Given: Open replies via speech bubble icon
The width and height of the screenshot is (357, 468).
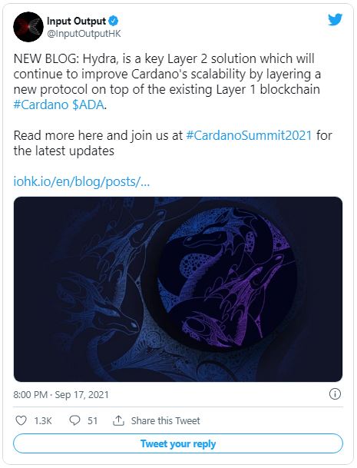Looking at the screenshot, I should tap(74, 421).
